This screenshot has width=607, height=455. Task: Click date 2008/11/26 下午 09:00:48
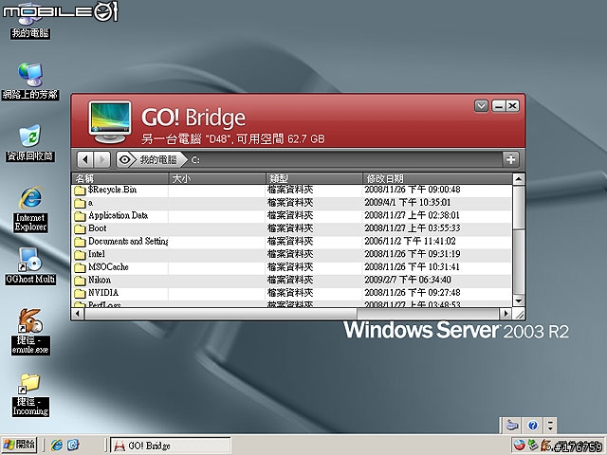pyautogui.click(x=413, y=190)
